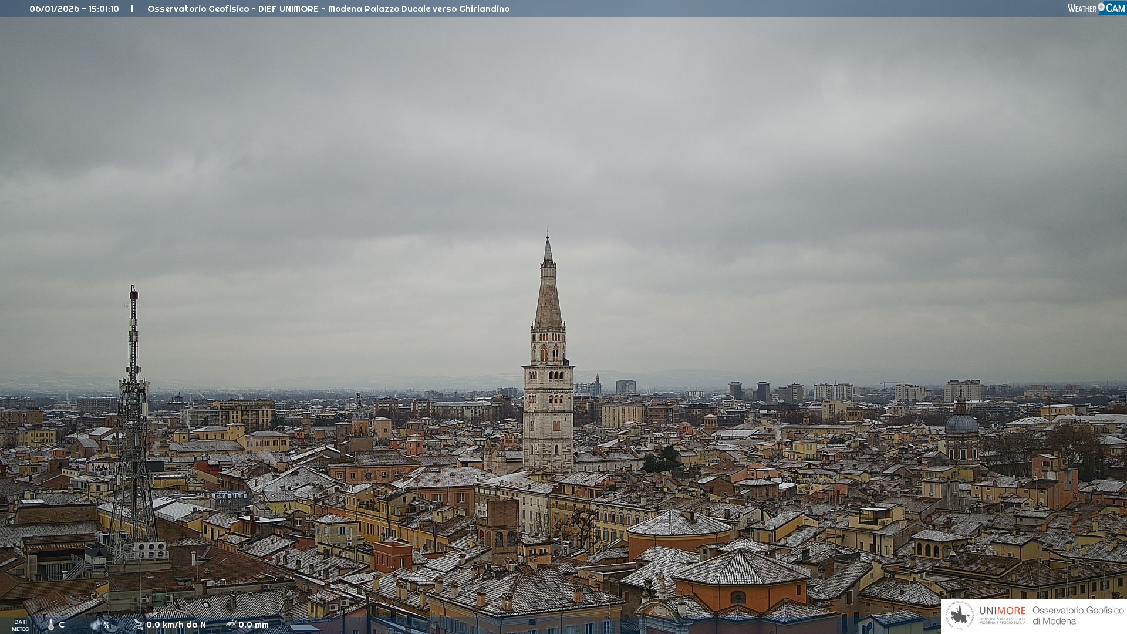Click the 15:01:10 time stamp
This screenshot has height=634, width=1127.
pyautogui.click(x=104, y=9)
